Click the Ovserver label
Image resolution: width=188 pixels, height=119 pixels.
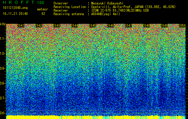pyautogui.click(x=61, y=3)
